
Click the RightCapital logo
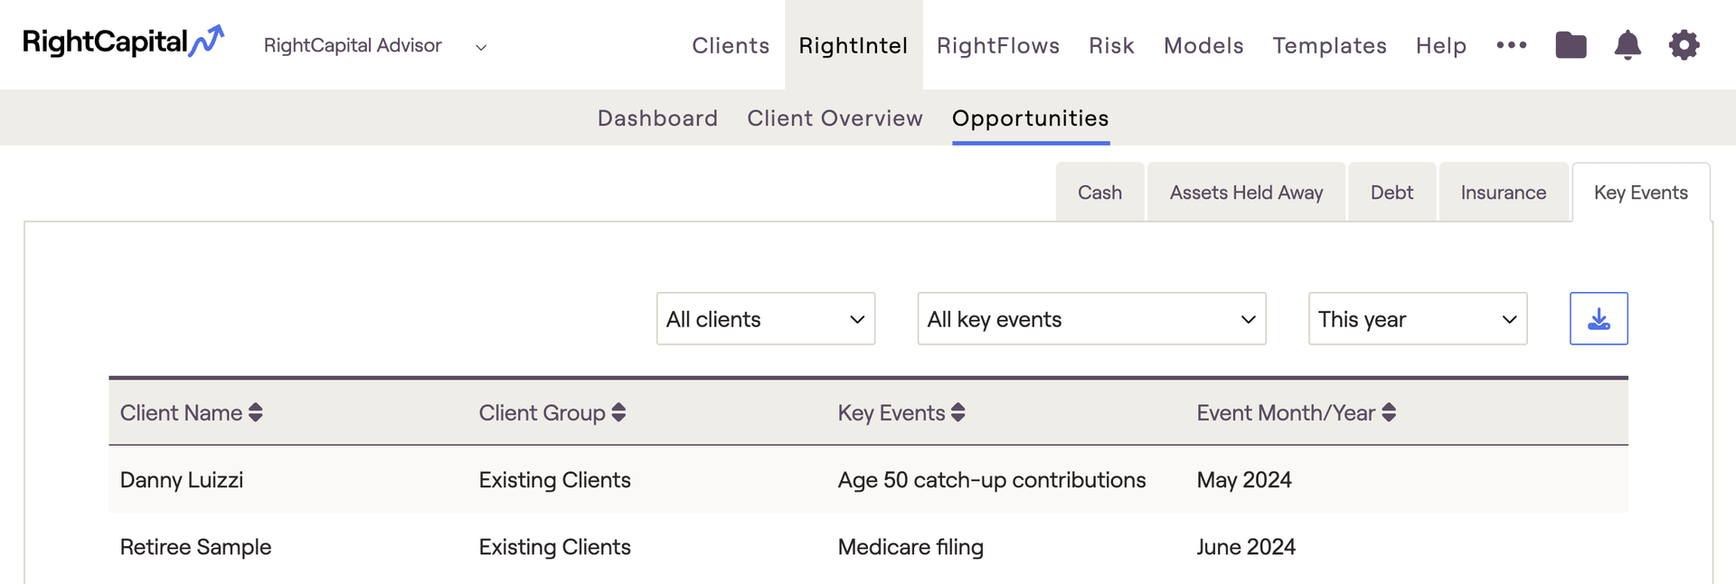[x=123, y=42]
